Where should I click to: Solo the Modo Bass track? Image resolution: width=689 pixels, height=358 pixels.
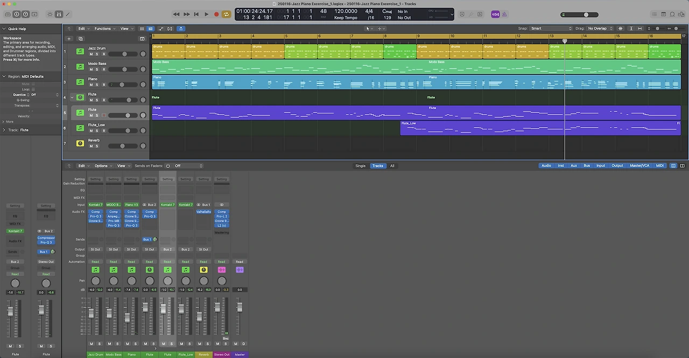click(x=97, y=69)
